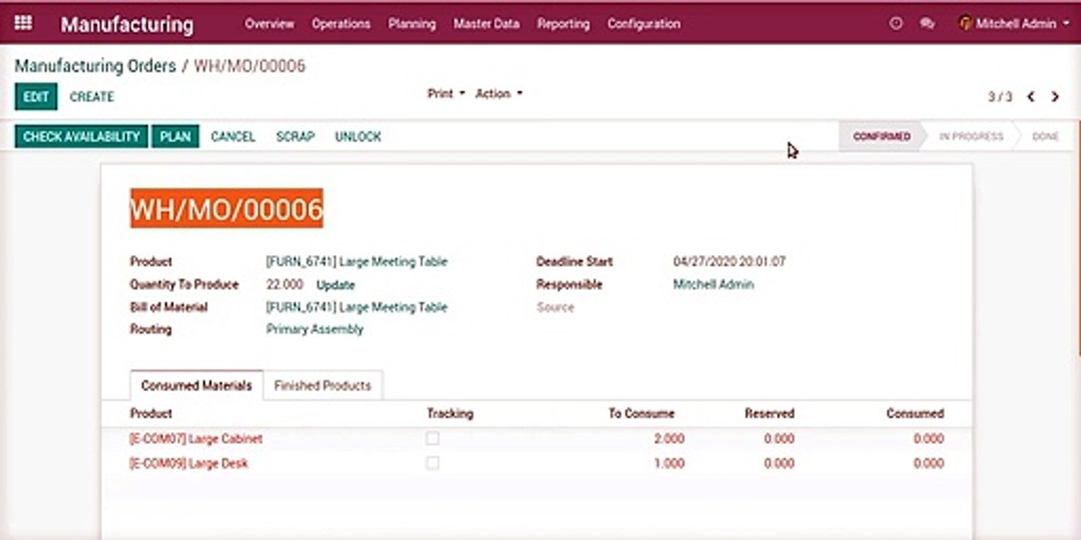Click the UNLOCK button
This screenshot has height=540, width=1081.
(358, 136)
